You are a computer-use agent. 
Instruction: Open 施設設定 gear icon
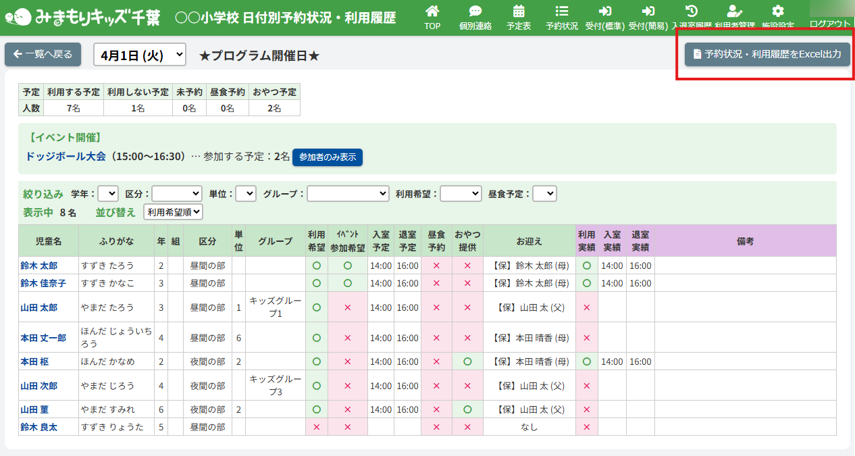778,11
